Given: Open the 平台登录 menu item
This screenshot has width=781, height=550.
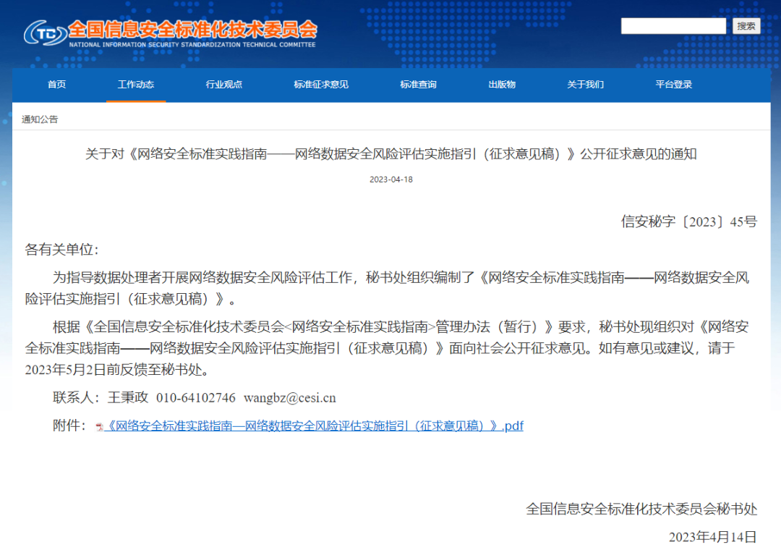Looking at the screenshot, I should point(674,84).
